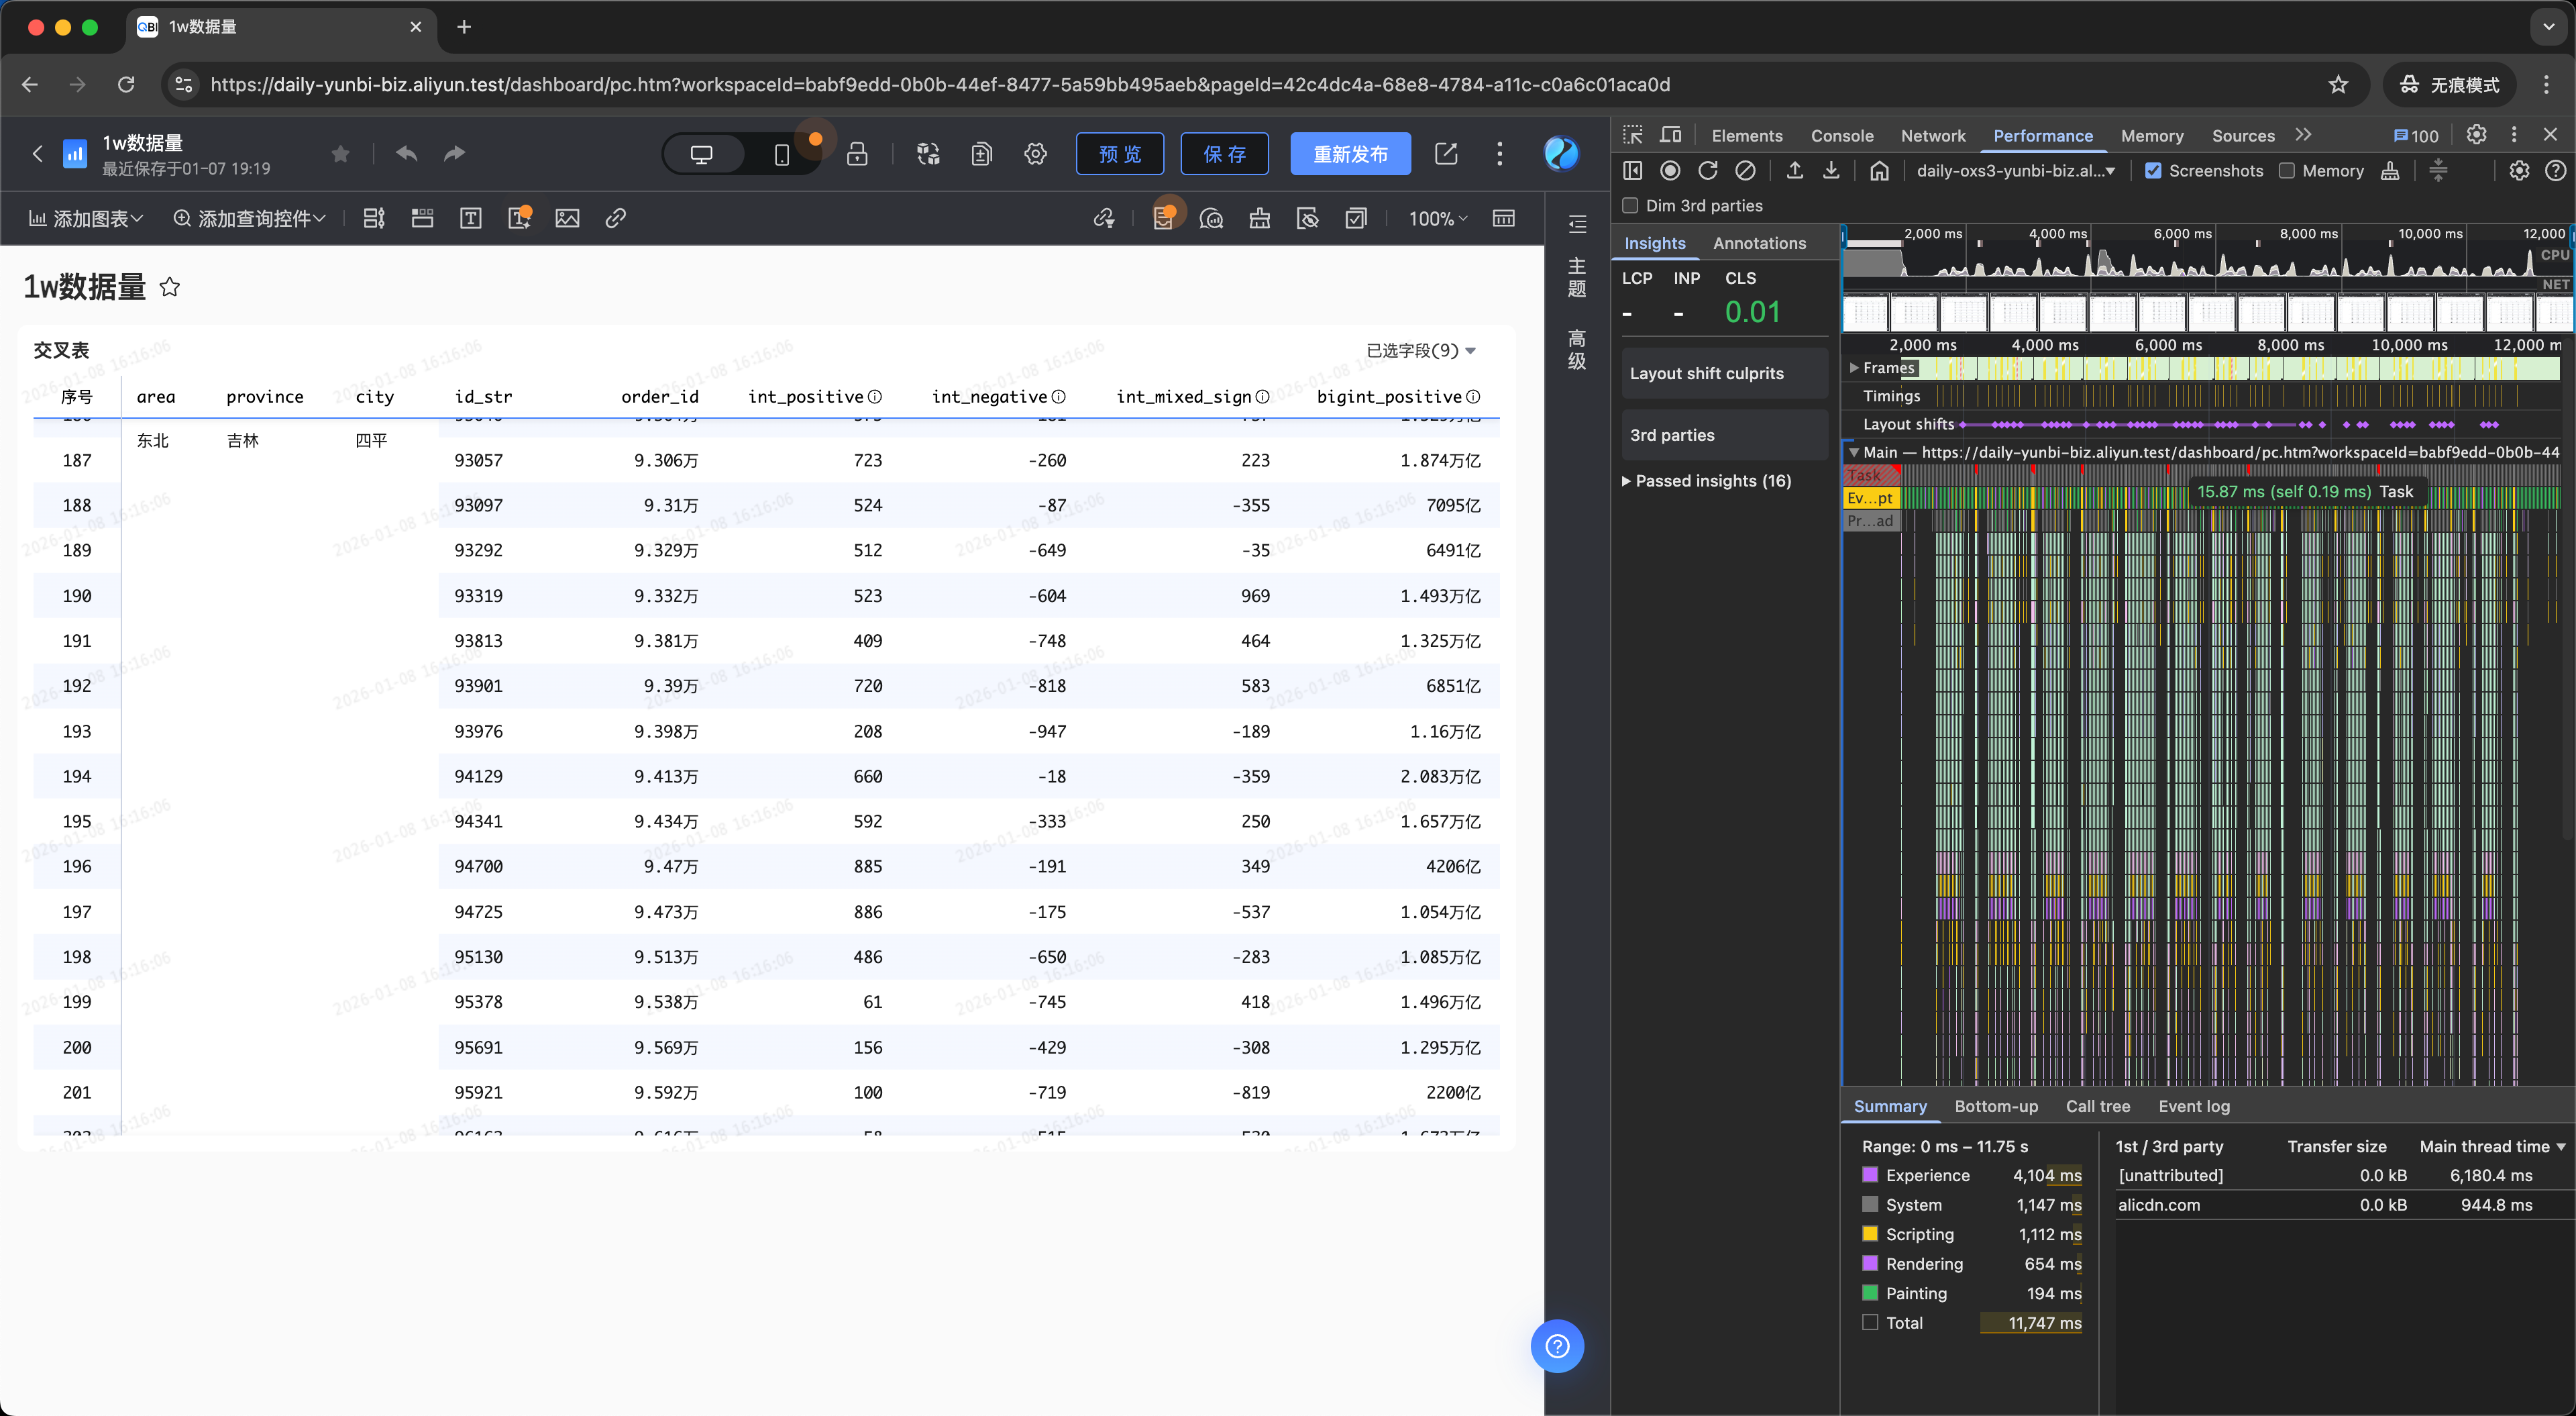Undo the last dashboard edit
Viewport: 2576px width, 1416px height.
click(x=406, y=153)
